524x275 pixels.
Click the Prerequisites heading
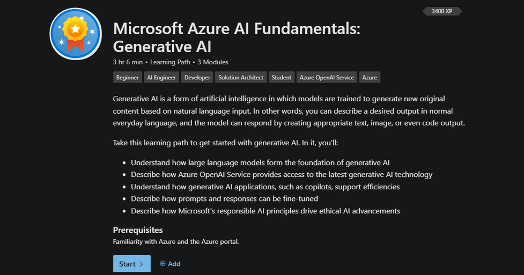click(x=138, y=230)
